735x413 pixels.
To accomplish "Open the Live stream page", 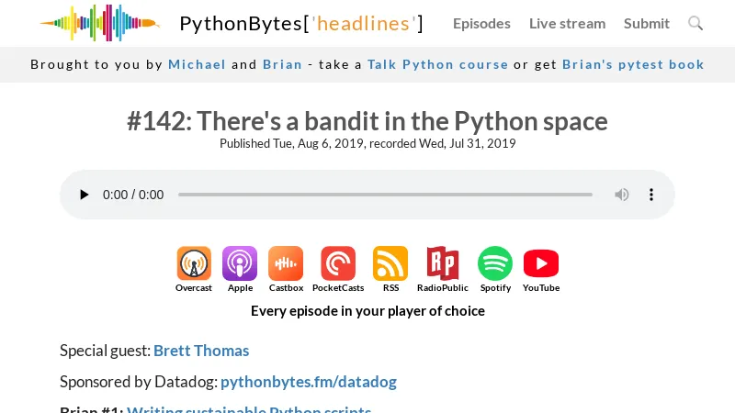I will point(567,23).
